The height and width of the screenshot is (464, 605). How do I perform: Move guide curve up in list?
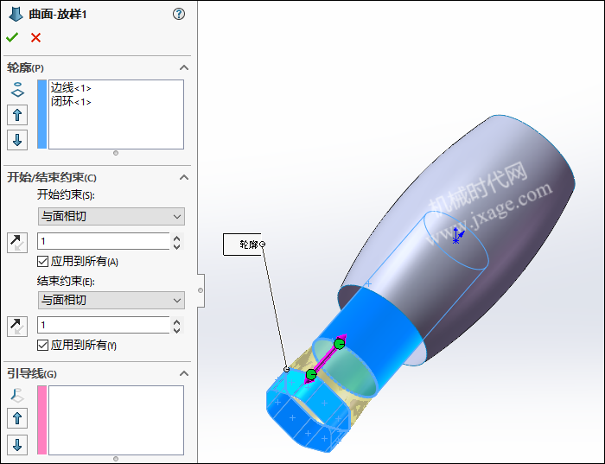pyautogui.click(x=17, y=418)
